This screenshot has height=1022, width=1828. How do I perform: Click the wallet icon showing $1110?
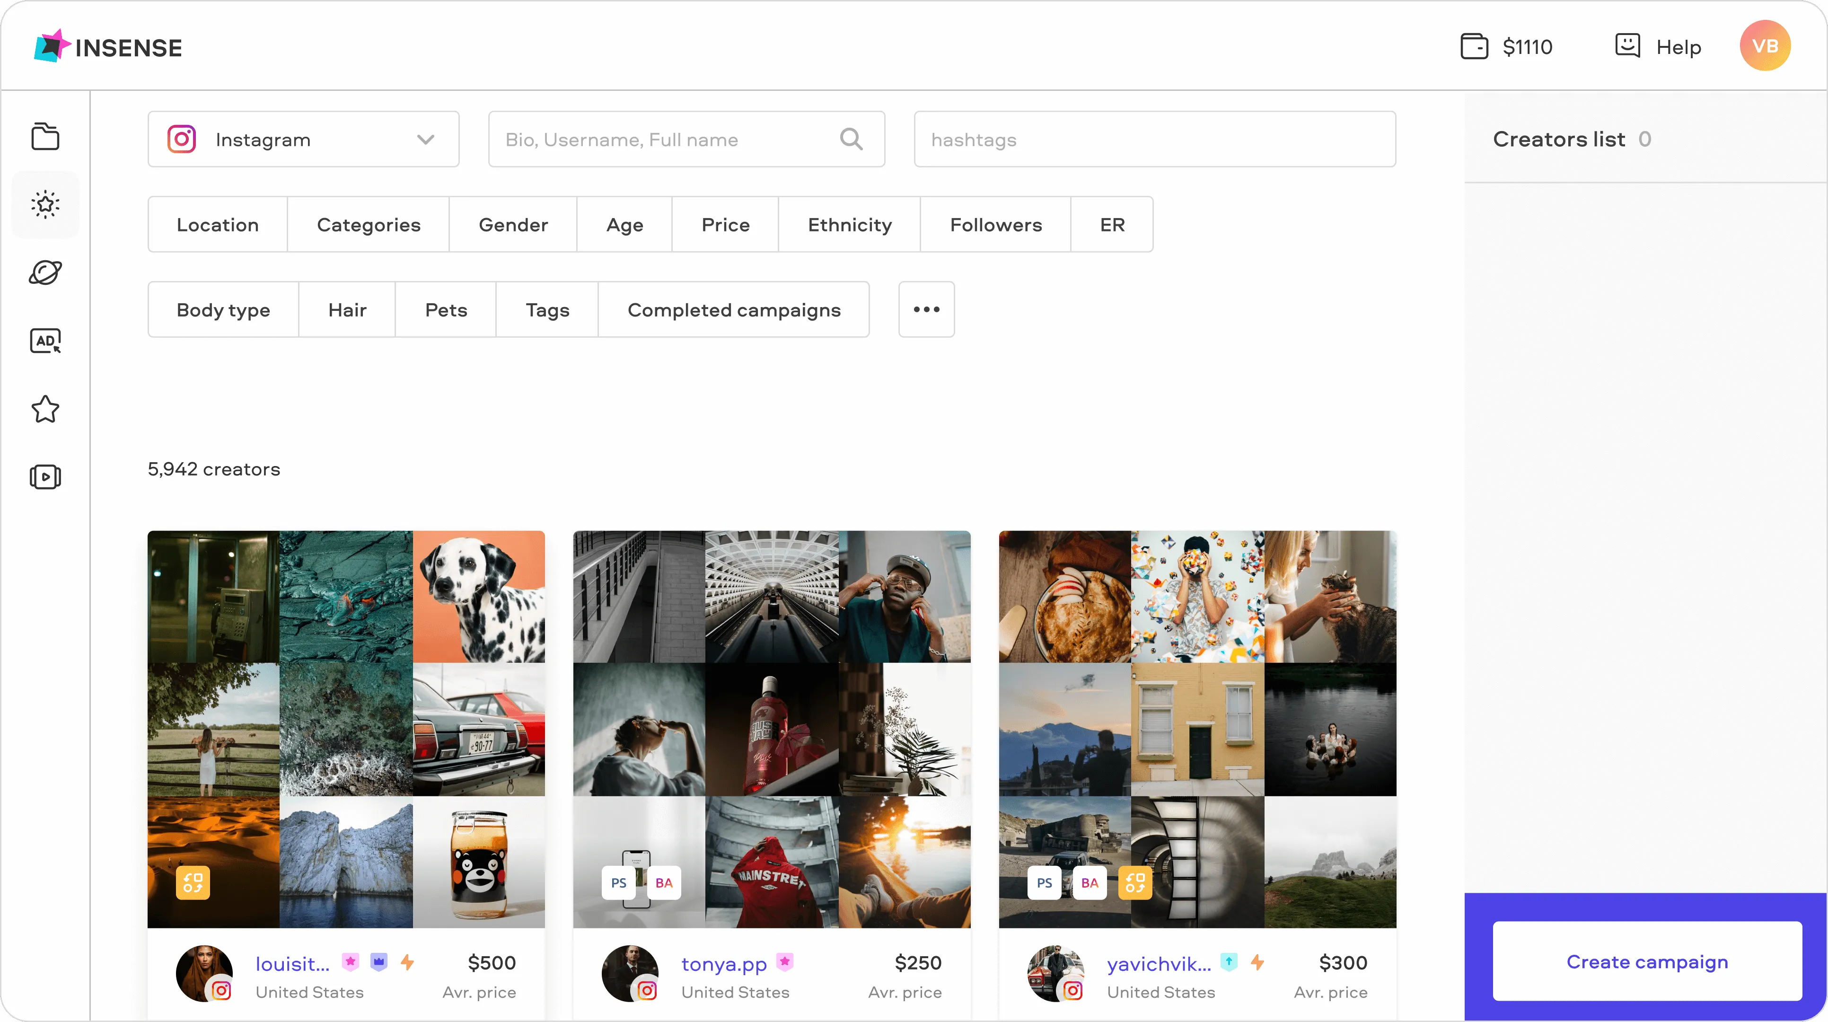[x=1474, y=45]
